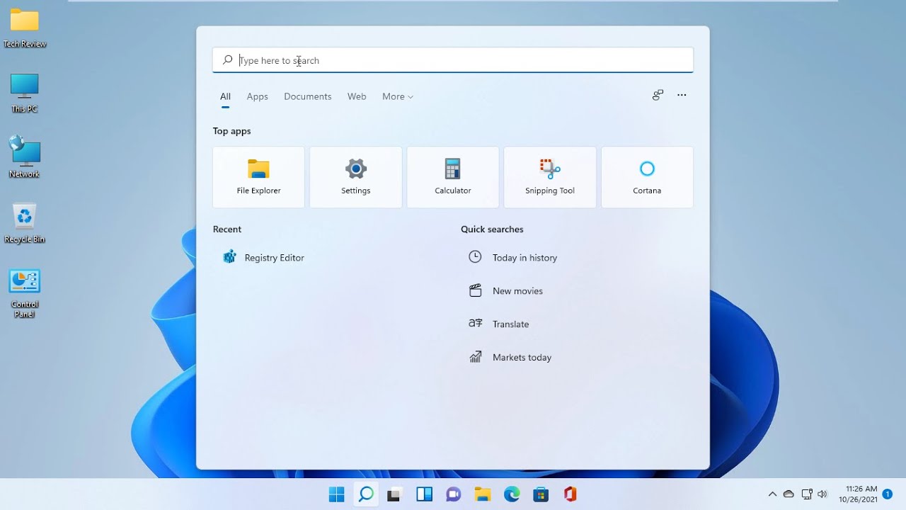The image size is (906, 510).
Task: Select Tech Review folder on desktop
Action: 25,28
